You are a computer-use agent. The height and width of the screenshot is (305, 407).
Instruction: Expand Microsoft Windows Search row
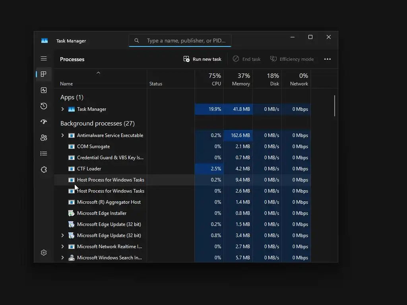[62, 258]
